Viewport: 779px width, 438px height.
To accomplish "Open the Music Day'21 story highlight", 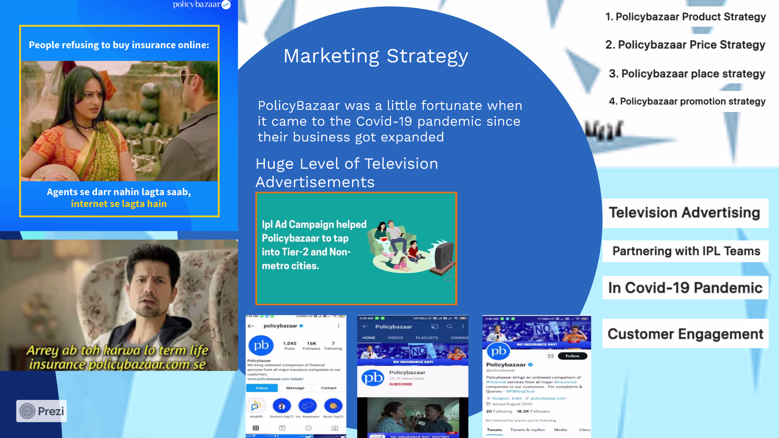I will point(333,406).
